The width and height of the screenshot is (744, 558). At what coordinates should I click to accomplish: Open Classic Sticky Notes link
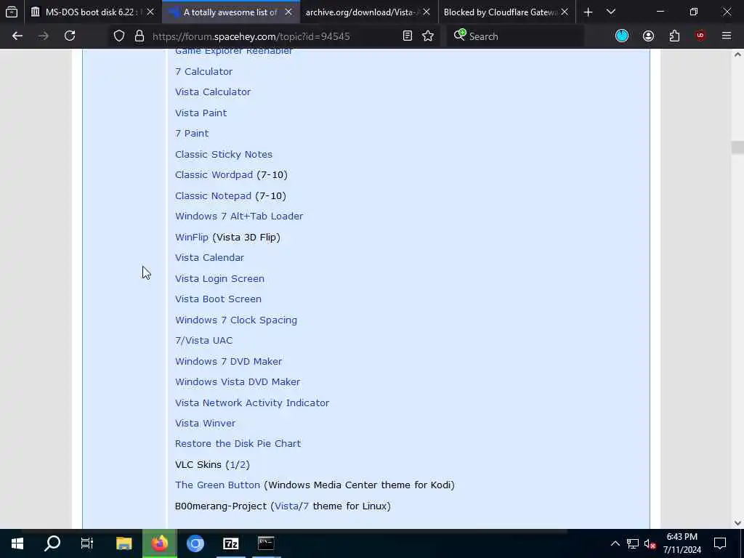[224, 154]
